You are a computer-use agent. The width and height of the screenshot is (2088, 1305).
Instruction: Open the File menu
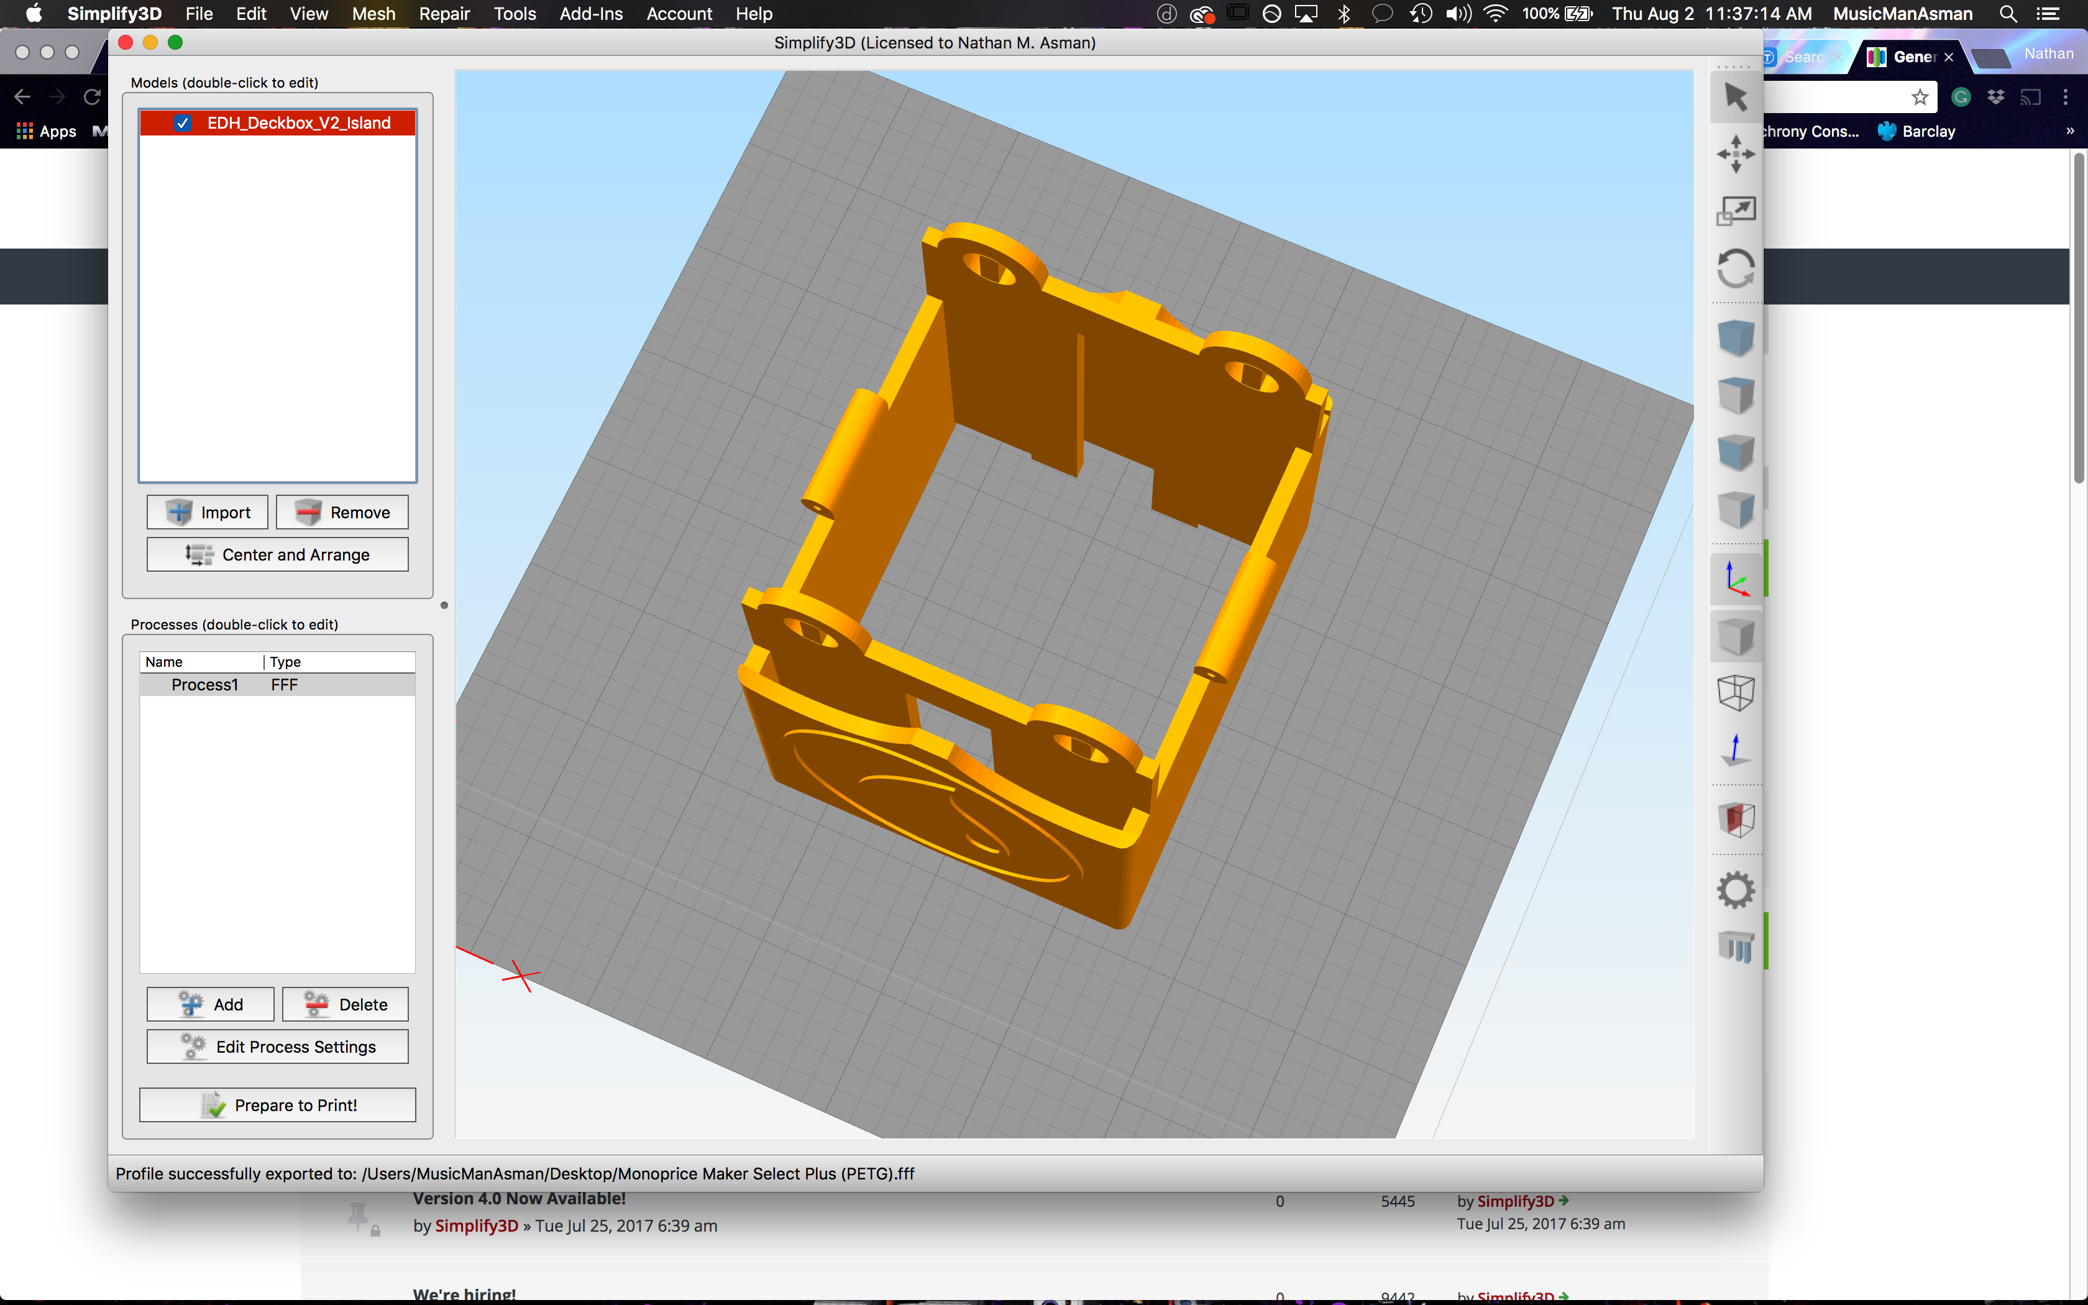pyautogui.click(x=199, y=14)
